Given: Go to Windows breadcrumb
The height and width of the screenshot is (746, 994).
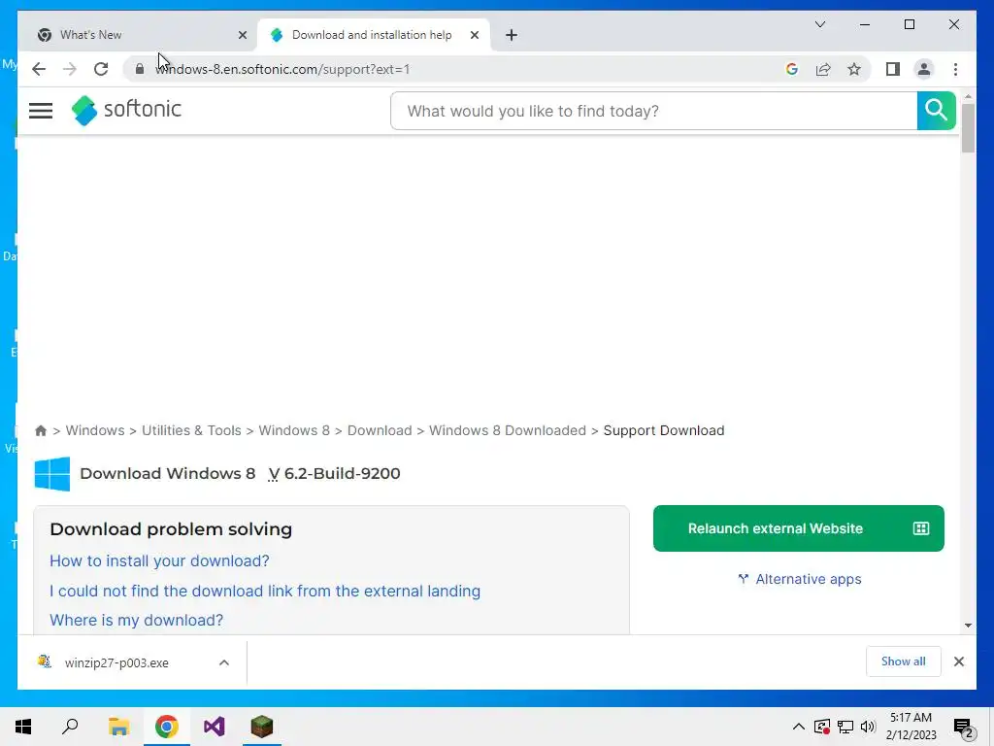Looking at the screenshot, I should (x=95, y=430).
